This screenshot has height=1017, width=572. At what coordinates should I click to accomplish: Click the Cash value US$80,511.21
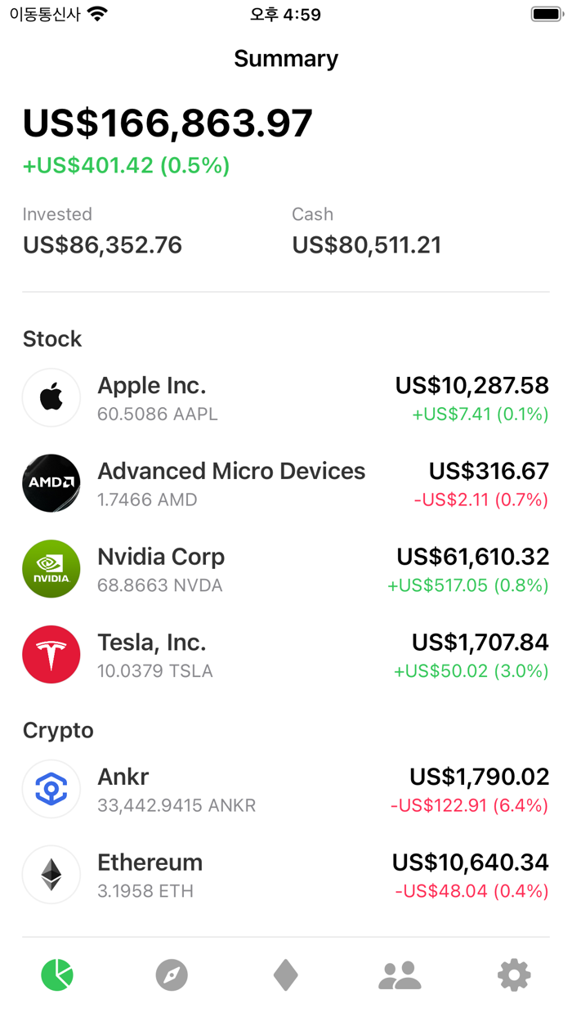pos(366,244)
